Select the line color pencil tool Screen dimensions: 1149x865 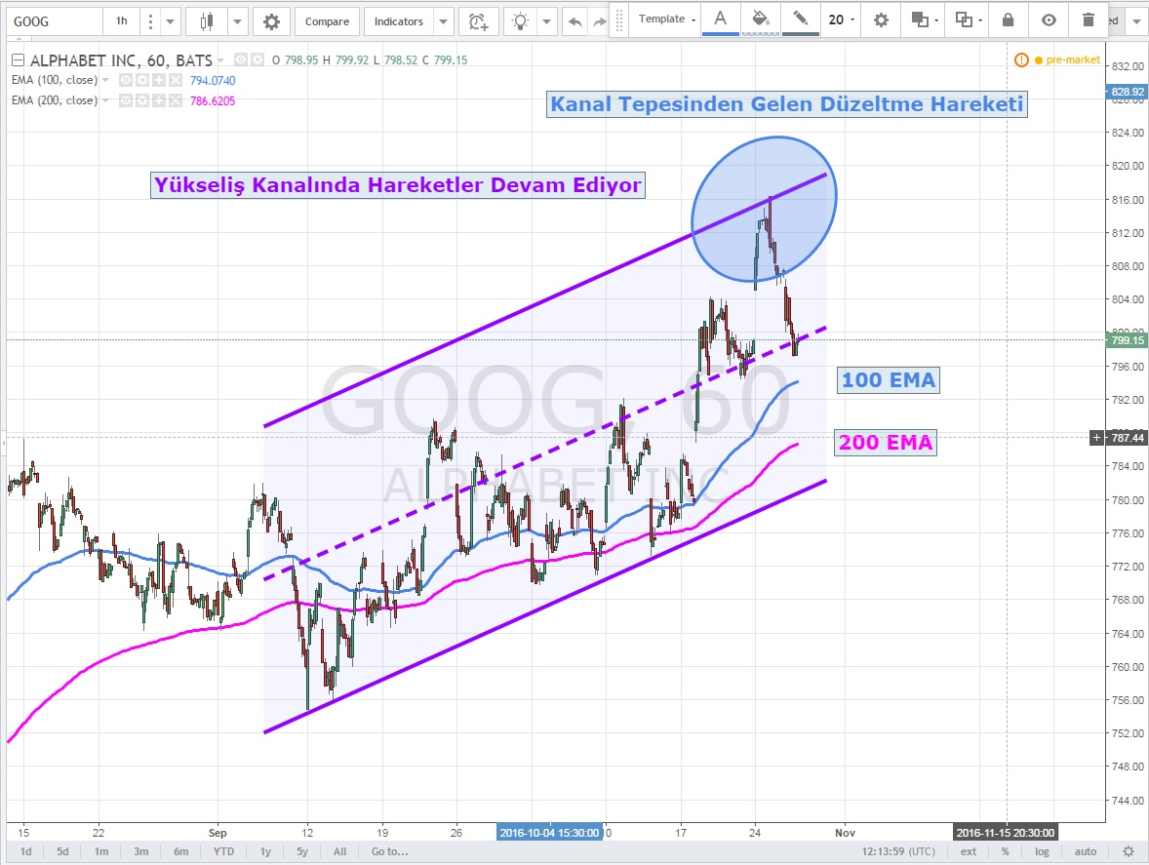point(800,20)
